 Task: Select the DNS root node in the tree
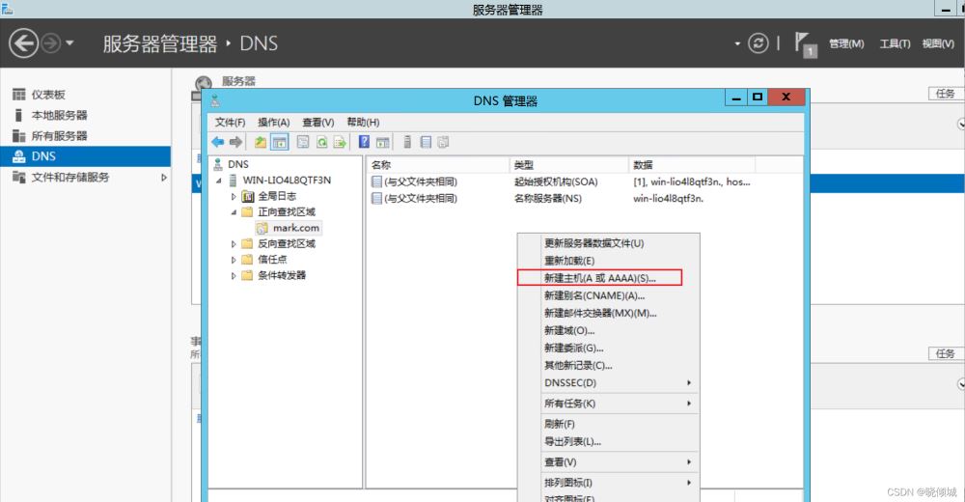click(237, 164)
